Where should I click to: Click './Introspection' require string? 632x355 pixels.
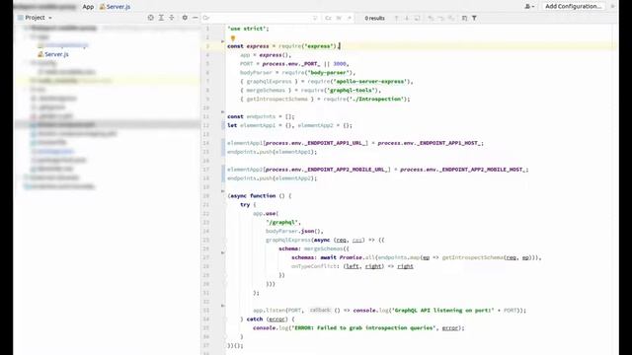coord(376,99)
